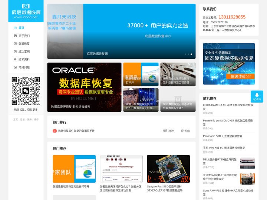Image resolution: width=267 pixels, height=200 pixels.
Task: Click the 底层数据恢复 site logo
Action: coord(26,11)
